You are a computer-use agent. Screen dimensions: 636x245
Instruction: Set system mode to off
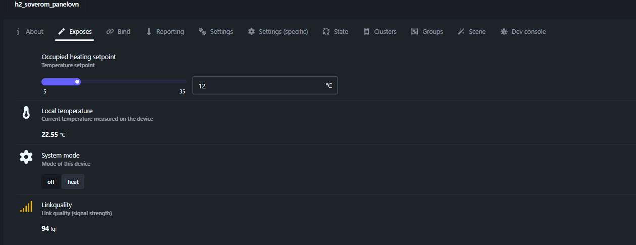point(51,182)
